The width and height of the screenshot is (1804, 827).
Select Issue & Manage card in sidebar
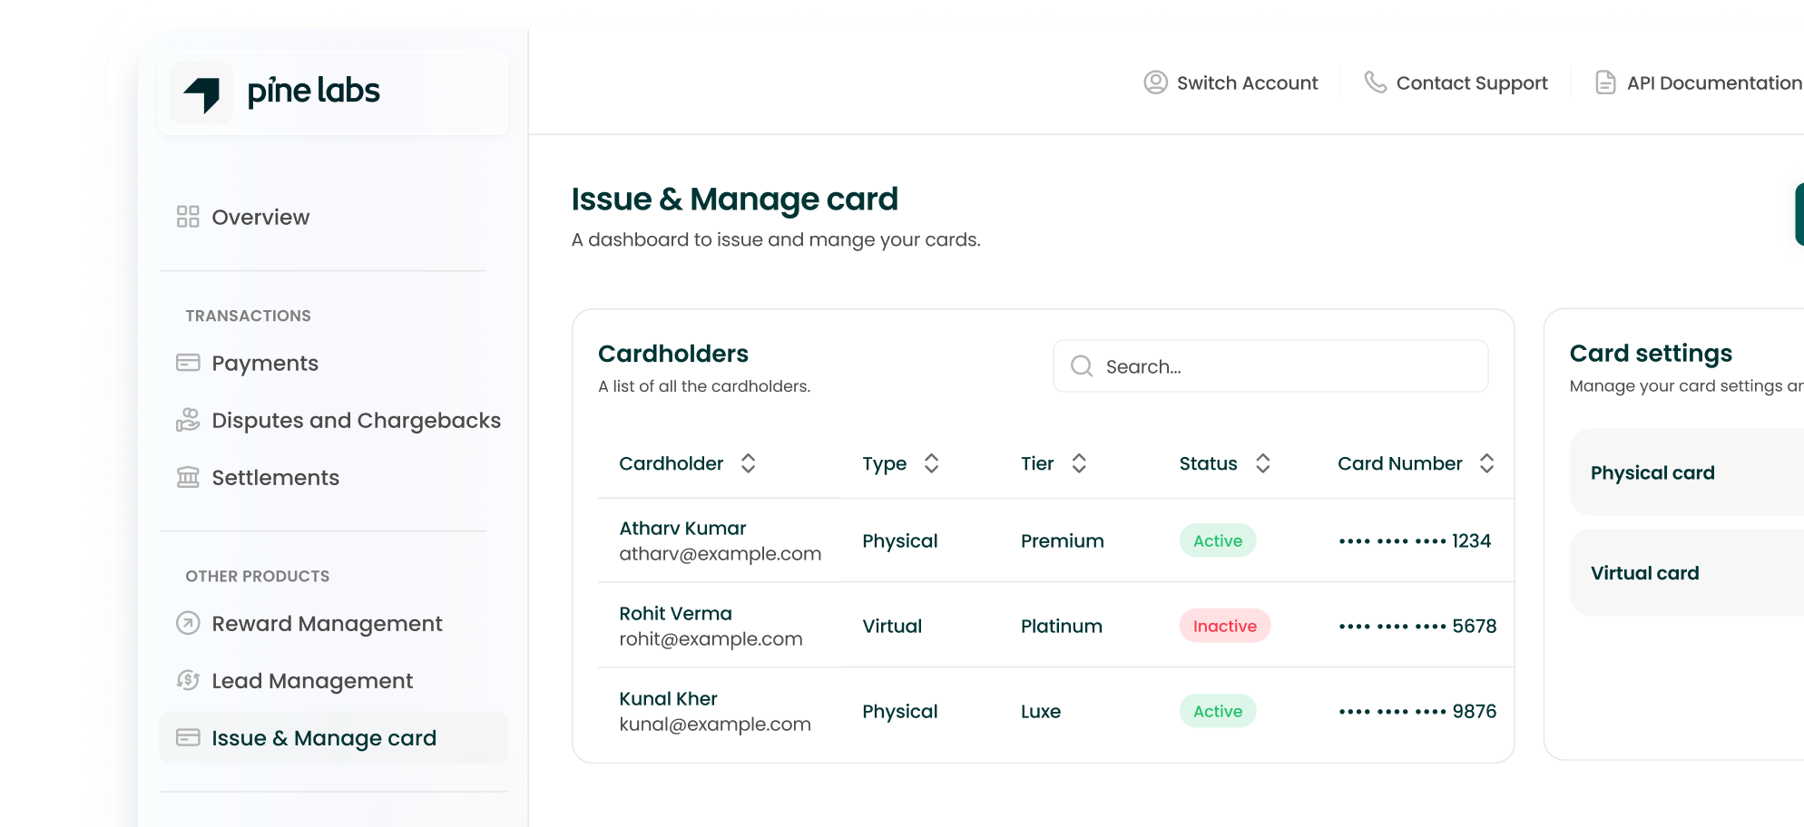pos(333,737)
